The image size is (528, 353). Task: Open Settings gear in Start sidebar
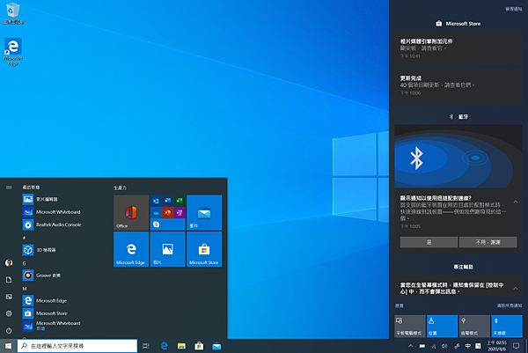pos(9,313)
